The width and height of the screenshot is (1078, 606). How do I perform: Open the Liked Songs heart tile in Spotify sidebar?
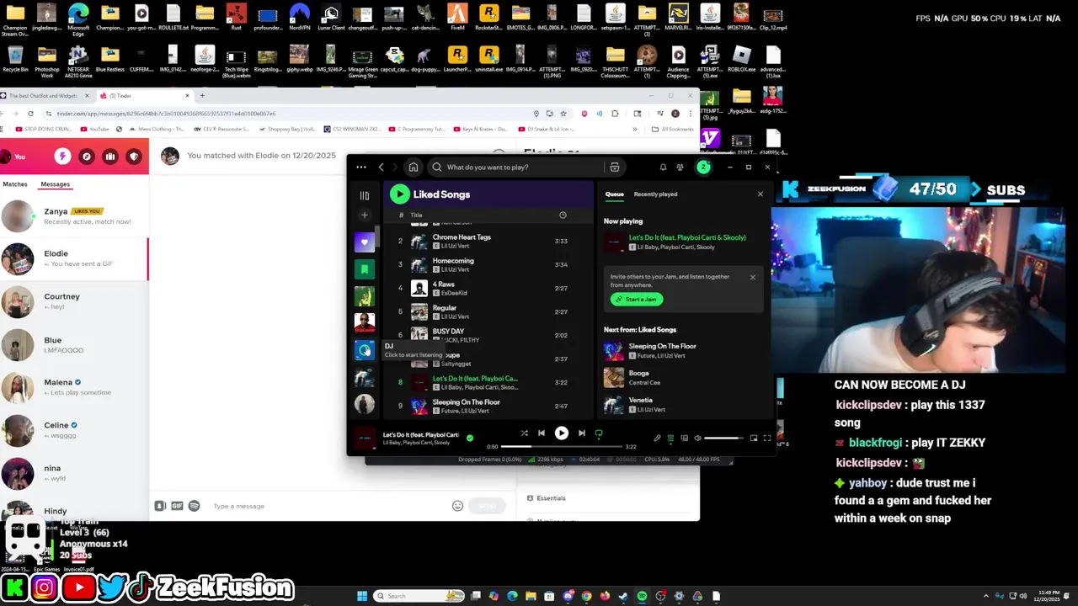pos(365,242)
